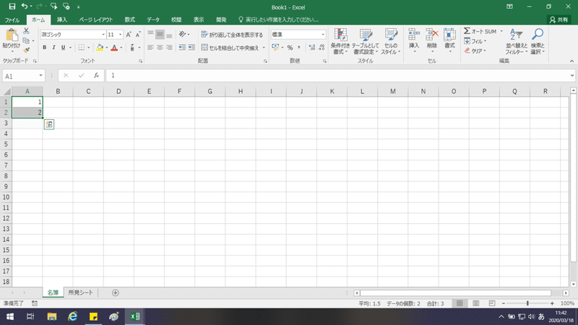Switch to normal view in status bar

point(460,303)
